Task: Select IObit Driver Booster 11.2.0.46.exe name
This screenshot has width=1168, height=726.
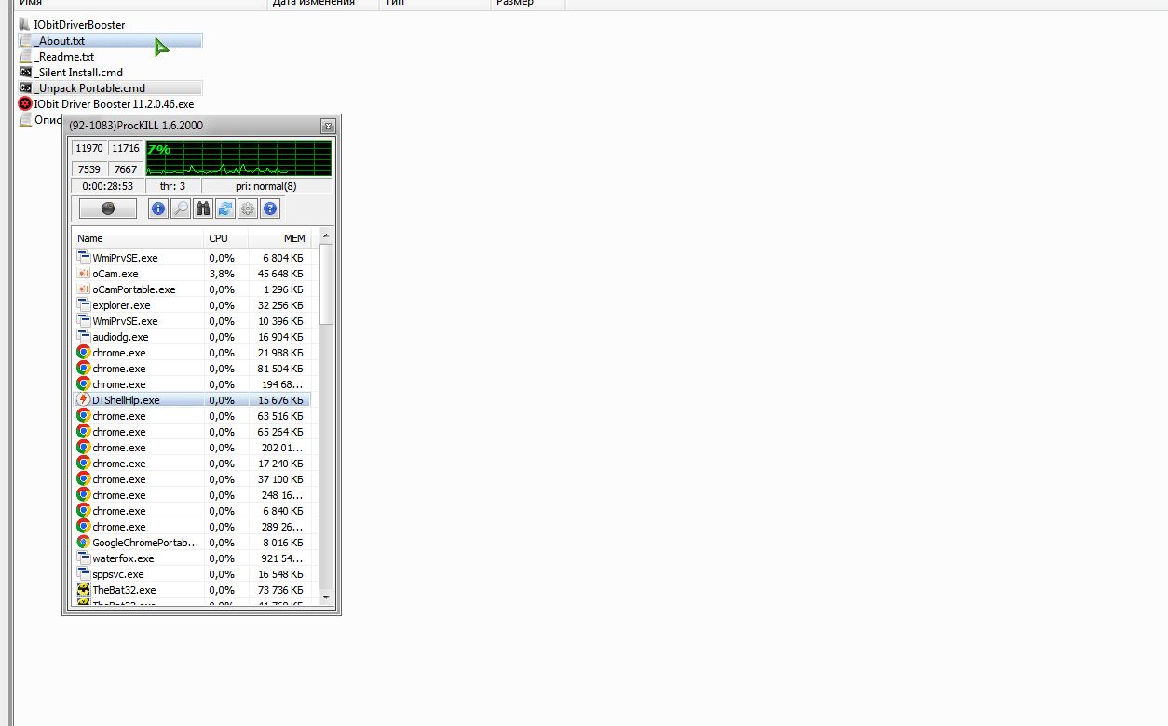Action: [114, 104]
